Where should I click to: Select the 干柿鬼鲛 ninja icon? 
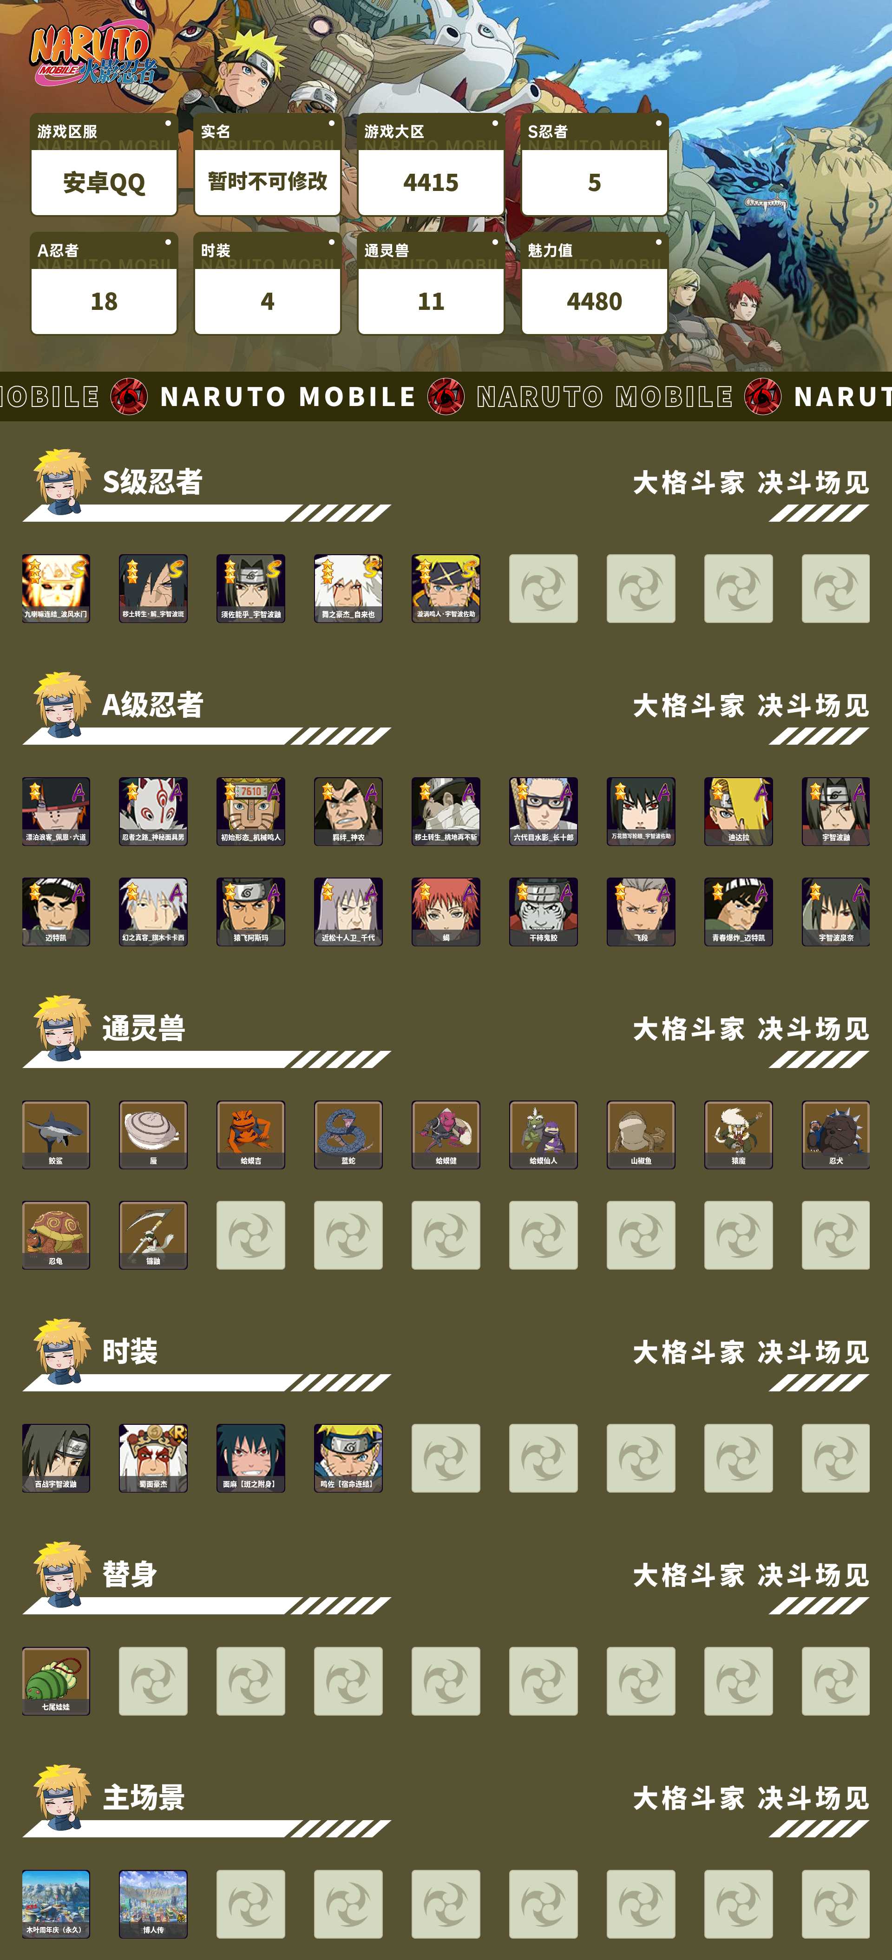(x=544, y=911)
